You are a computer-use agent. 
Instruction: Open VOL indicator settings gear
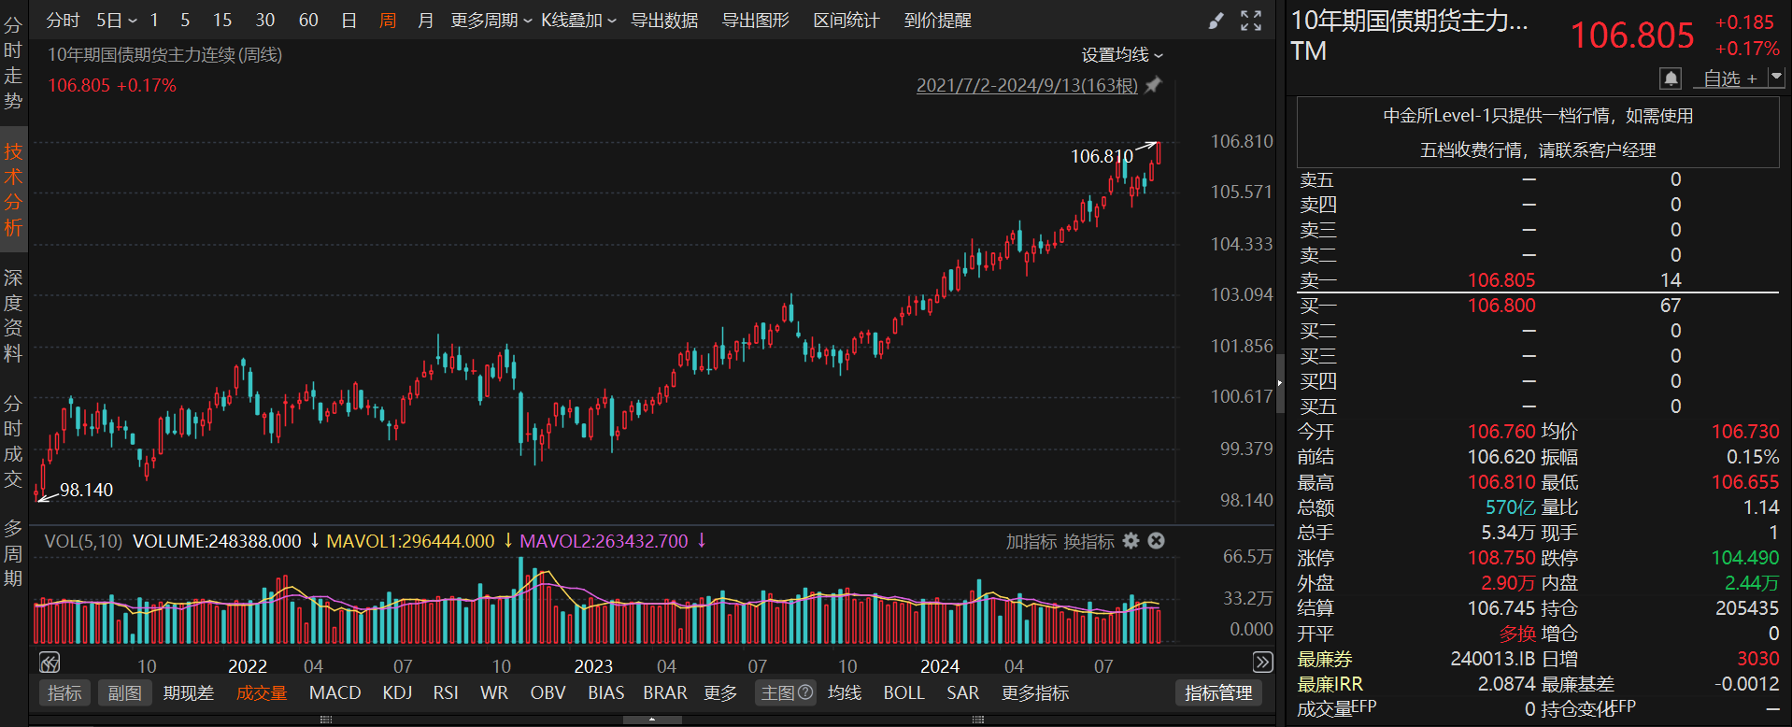coord(1131,541)
